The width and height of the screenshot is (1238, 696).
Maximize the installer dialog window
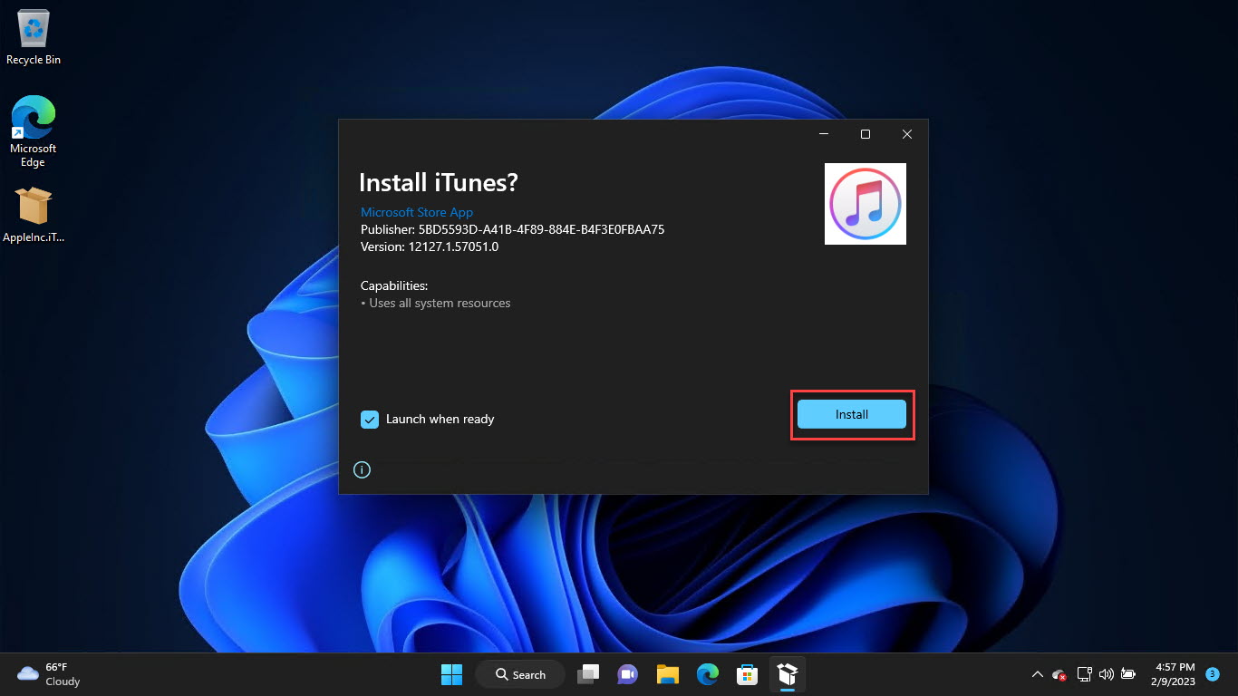[x=865, y=134]
